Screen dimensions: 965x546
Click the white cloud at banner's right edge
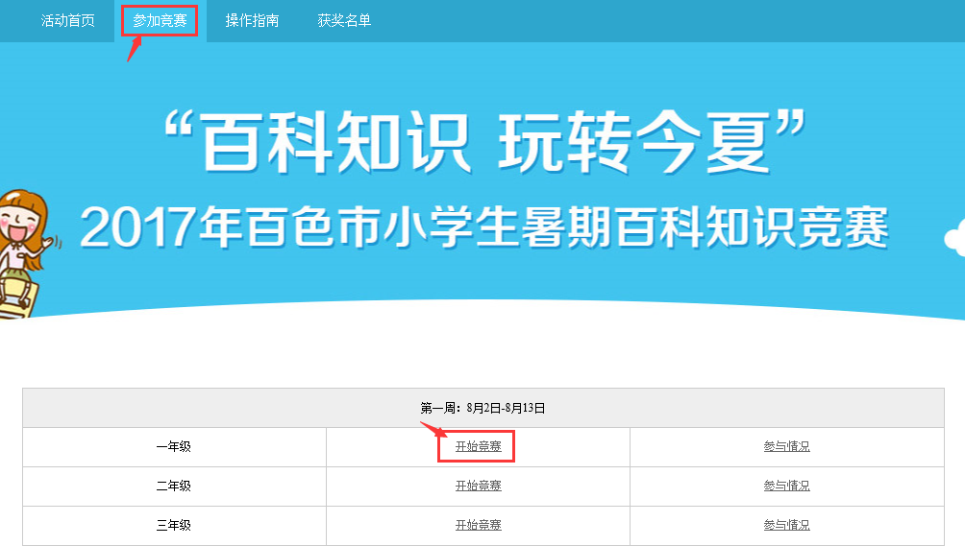click(x=955, y=240)
